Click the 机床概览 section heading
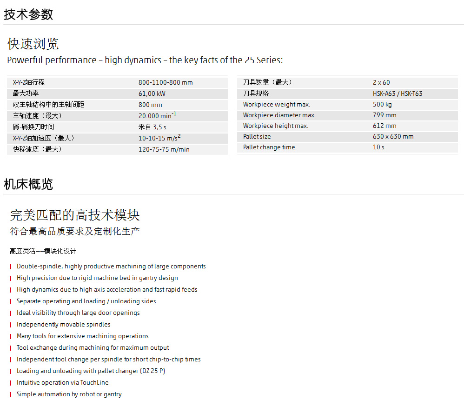 coord(28,184)
